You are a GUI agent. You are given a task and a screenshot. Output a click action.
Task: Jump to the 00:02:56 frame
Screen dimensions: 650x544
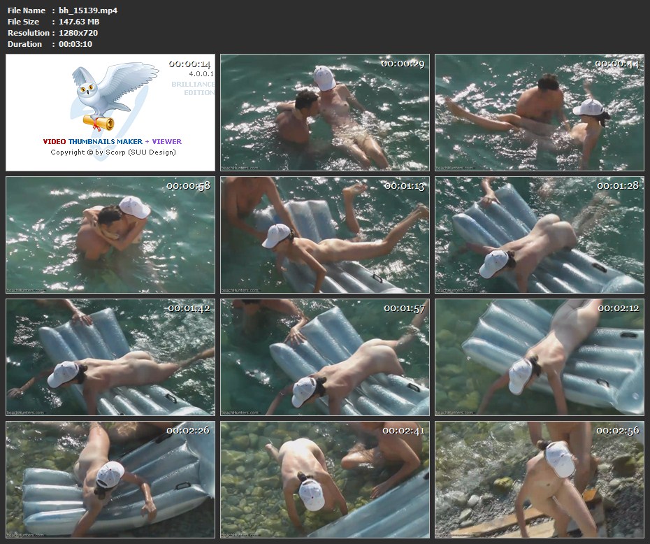[x=539, y=480]
